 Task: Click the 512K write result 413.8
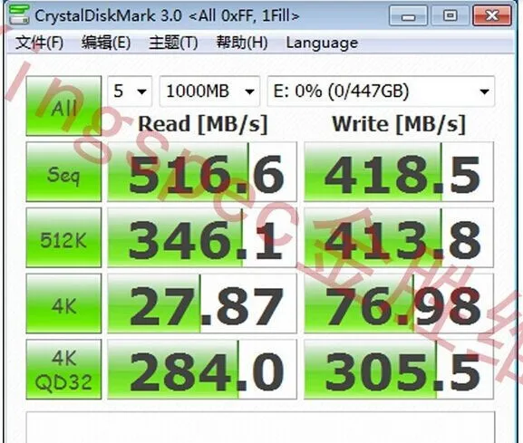pyautogui.click(x=399, y=237)
